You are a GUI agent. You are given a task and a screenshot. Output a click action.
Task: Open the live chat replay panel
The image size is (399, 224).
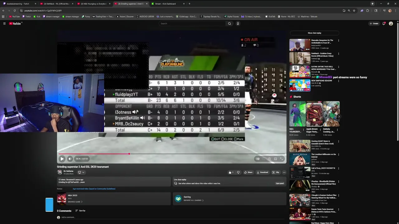click(280, 183)
